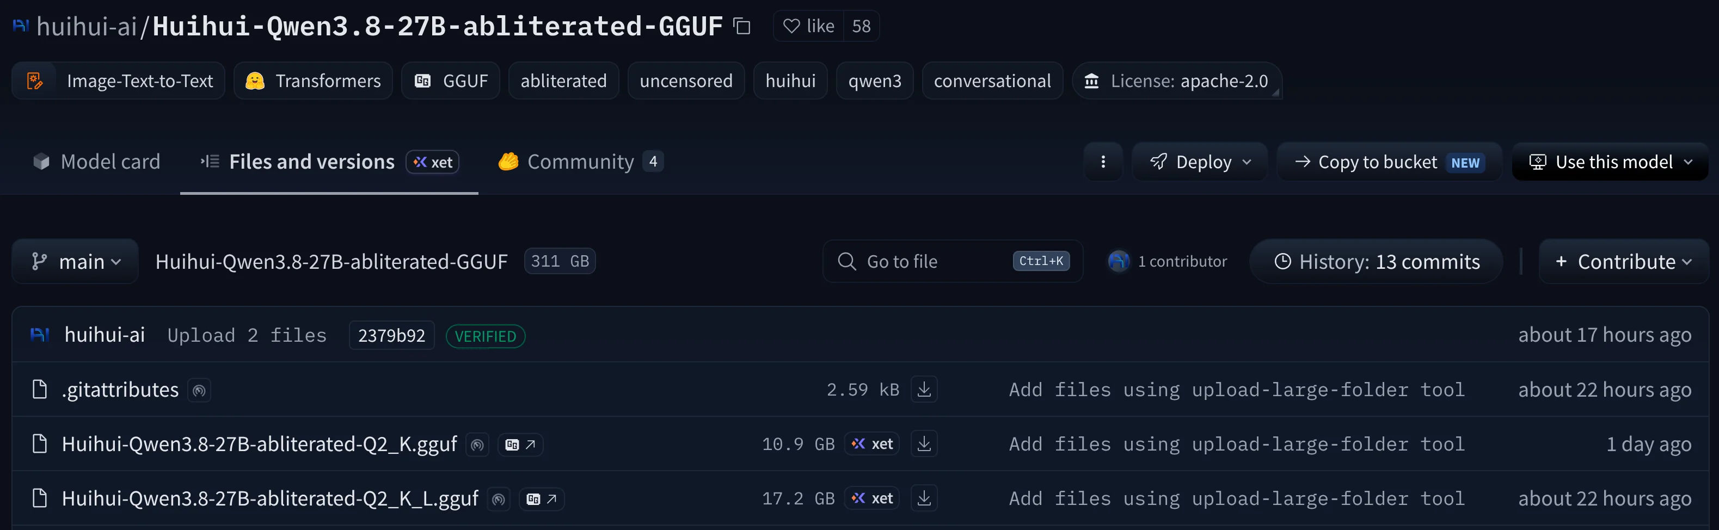Expand the Use this model menu

coord(1610,162)
